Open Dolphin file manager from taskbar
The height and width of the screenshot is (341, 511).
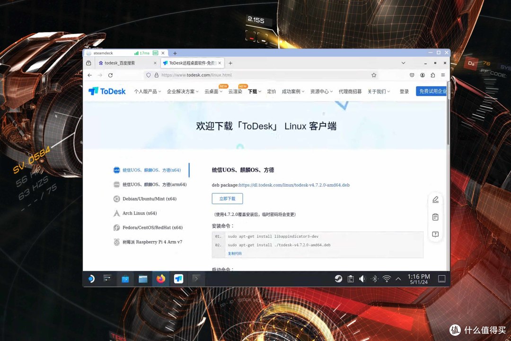(x=143, y=278)
